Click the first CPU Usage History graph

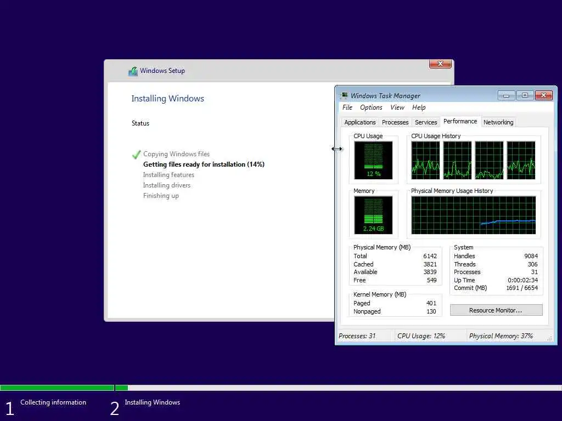[x=425, y=160]
